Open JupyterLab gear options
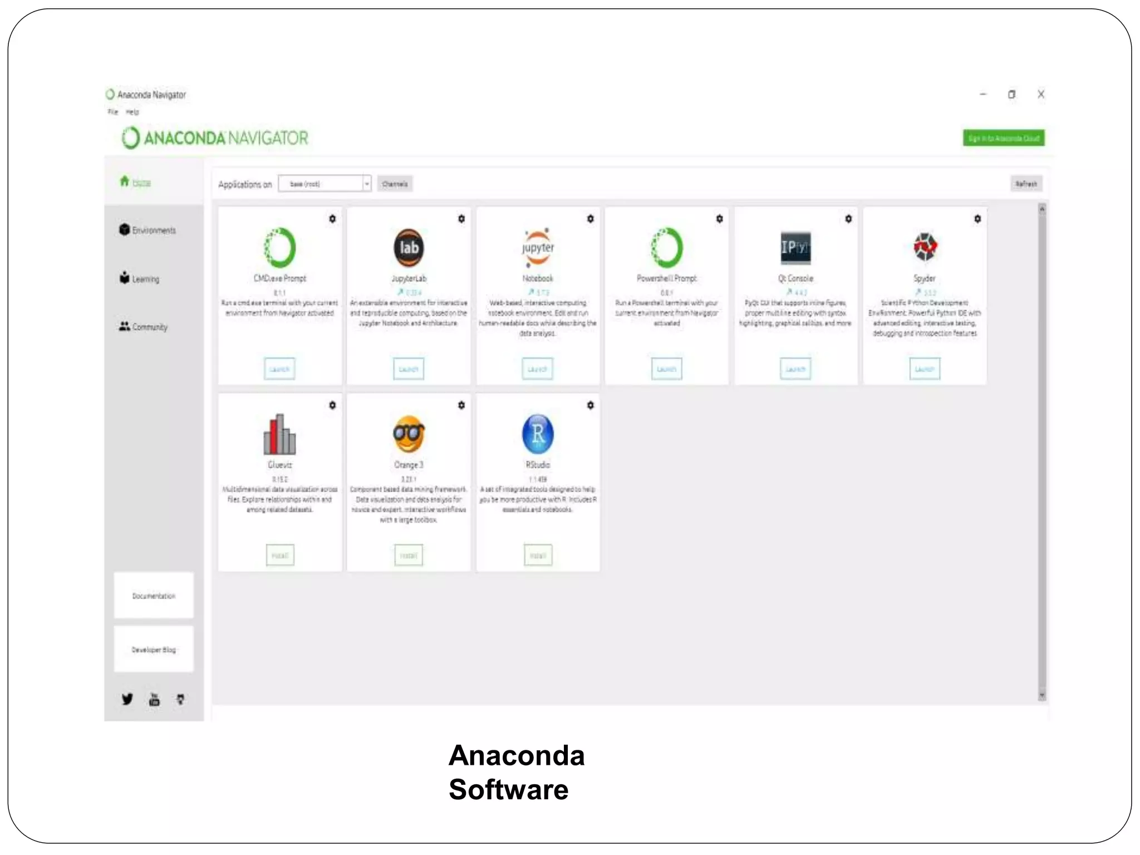Screen dimensions: 1140x855 [461, 219]
